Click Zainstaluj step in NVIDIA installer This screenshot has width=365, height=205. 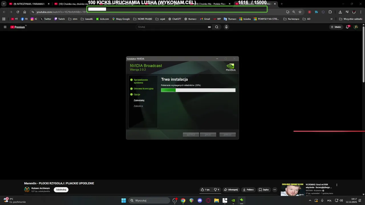[139, 100]
